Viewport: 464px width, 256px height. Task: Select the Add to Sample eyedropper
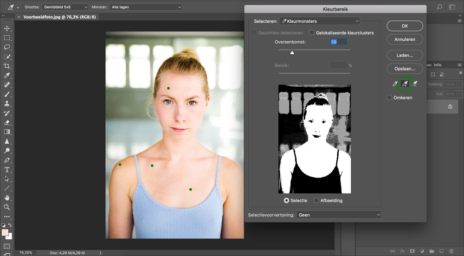[405, 84]
